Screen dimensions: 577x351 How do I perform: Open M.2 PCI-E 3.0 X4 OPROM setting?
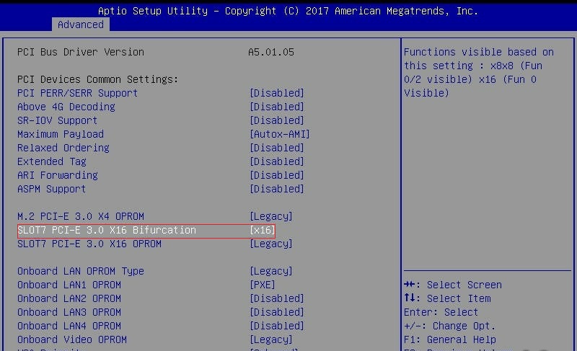tap(81, 216)
